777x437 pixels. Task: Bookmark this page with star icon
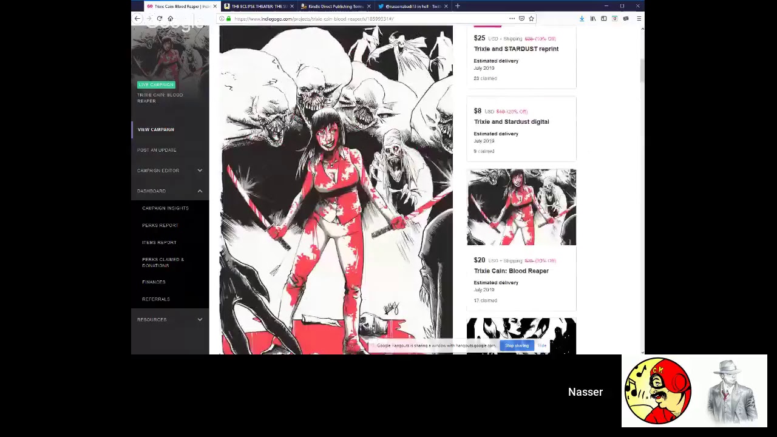[531, 19]
